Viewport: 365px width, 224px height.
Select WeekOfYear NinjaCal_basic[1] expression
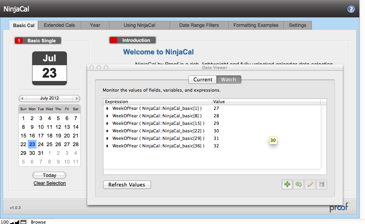157,108
